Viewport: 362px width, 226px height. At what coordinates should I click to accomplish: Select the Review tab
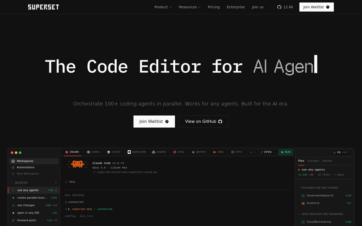pyautogui.click(x=327, y=161)
